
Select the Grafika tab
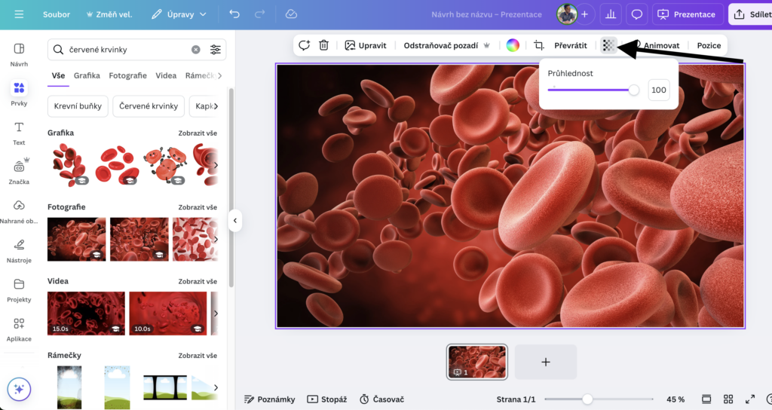tap(87, 75)
